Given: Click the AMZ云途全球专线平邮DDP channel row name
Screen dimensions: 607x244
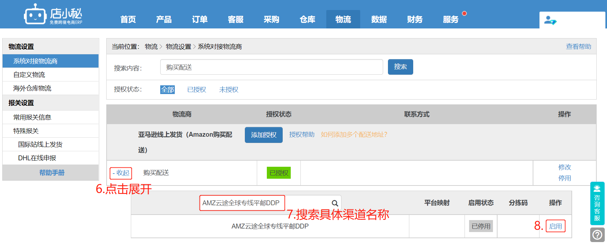Looking at the screenshot, I should [x=270, y=226].
